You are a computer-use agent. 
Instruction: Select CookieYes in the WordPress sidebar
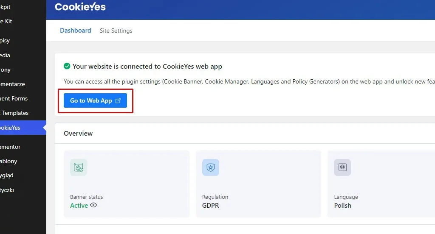click(x=13, y=128)
